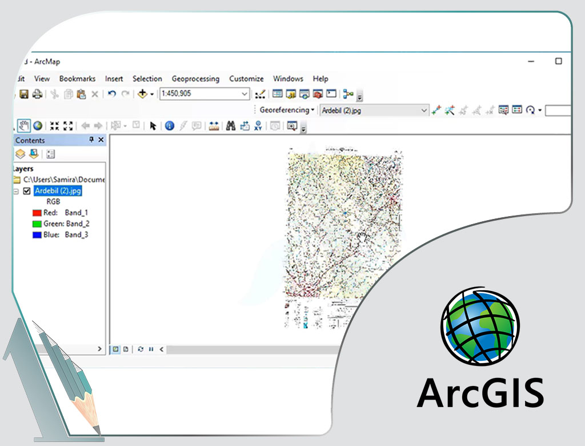This screenshot has width=585, height=446.
Task: Click the green Band_2 color swatch
Action: pos(37,224)
